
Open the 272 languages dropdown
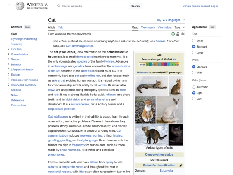pos(171,20)
